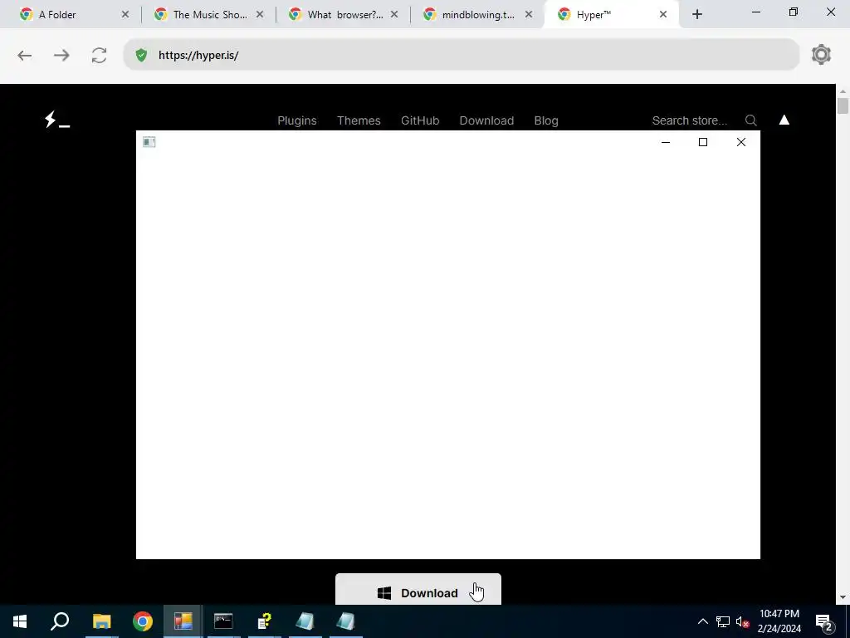Click the search magnifier icon on Hyper site

tap(750, 120)
